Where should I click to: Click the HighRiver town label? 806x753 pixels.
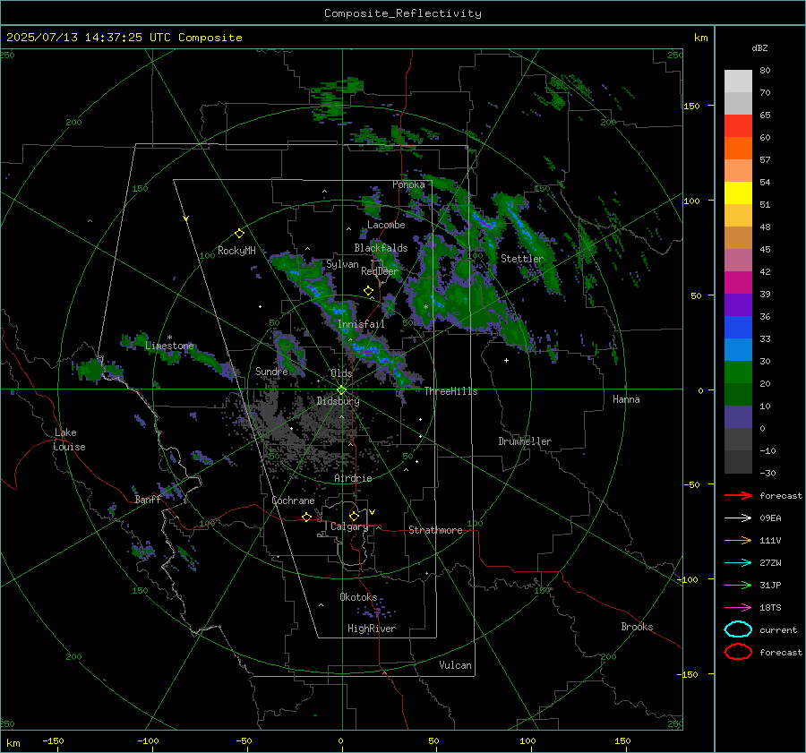click(372, 629)
